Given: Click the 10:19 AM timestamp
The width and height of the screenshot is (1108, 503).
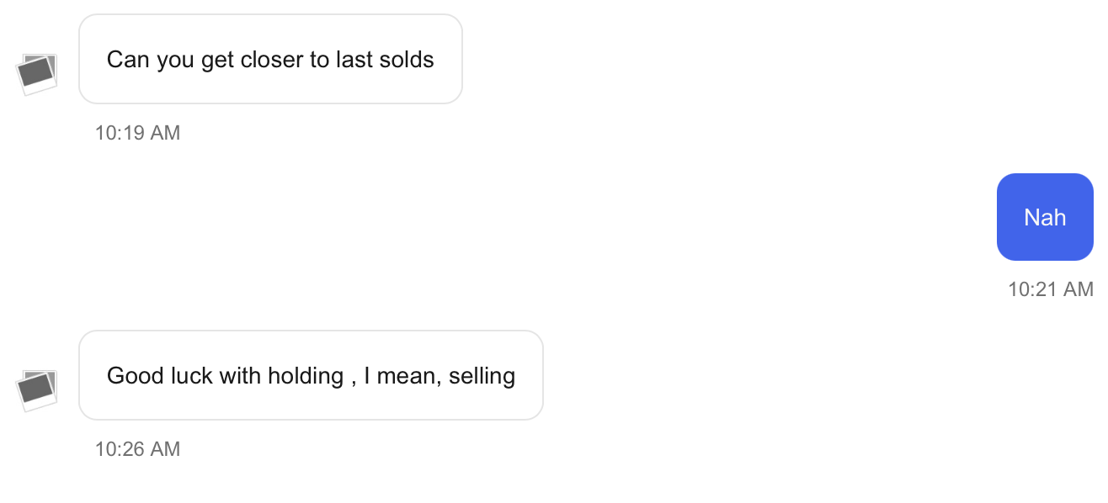Looking at the screenshot, I should click(137, 133).
